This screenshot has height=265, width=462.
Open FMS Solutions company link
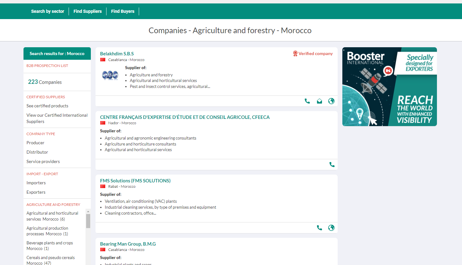point(135,181)
